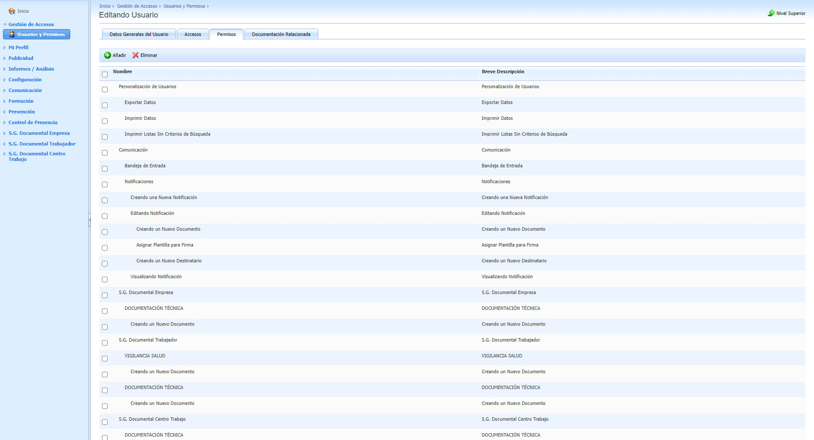
Task: Check the Notificaciones row checkbox
Action: [105, 184]
